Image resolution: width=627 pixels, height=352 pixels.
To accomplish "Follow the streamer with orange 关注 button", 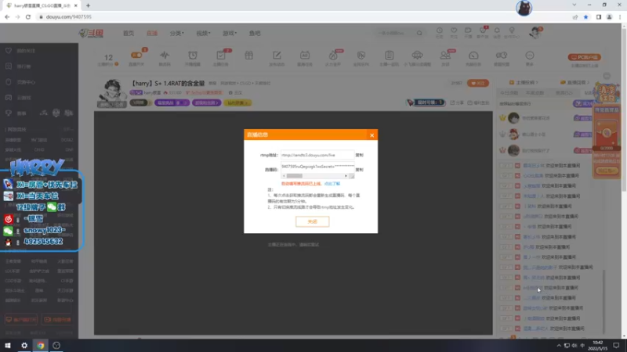I will 478,83.
